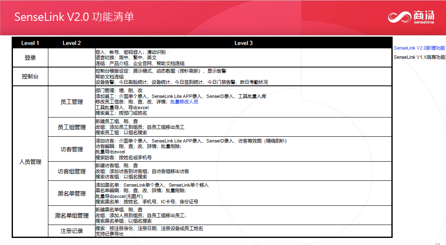Select the '人员管理' Level 1 cell
Screen dimensions: 446x245
pyautogui.click(x=30, y=162)
